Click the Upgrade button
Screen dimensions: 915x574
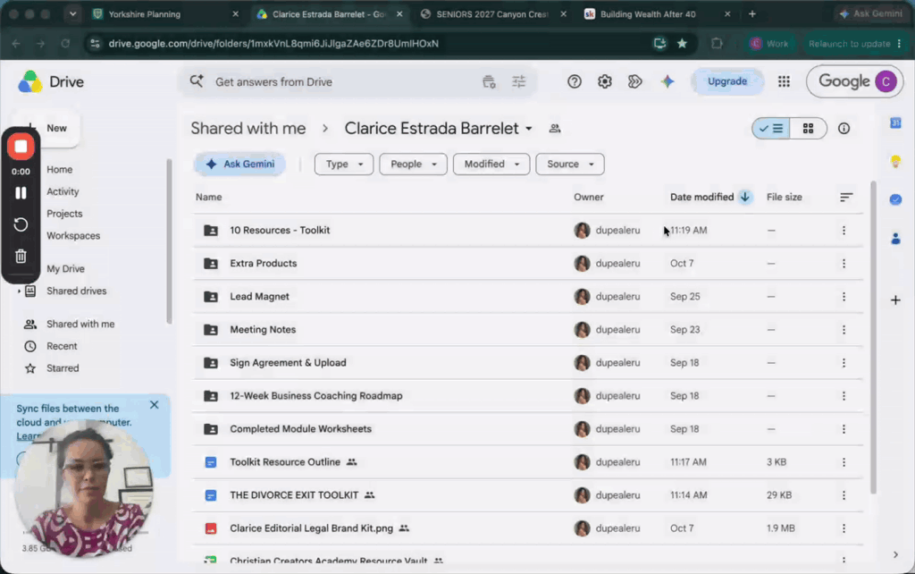(x=727, y=81)
